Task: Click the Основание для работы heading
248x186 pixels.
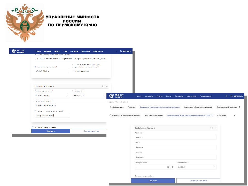Action: (x=144, y=176)
